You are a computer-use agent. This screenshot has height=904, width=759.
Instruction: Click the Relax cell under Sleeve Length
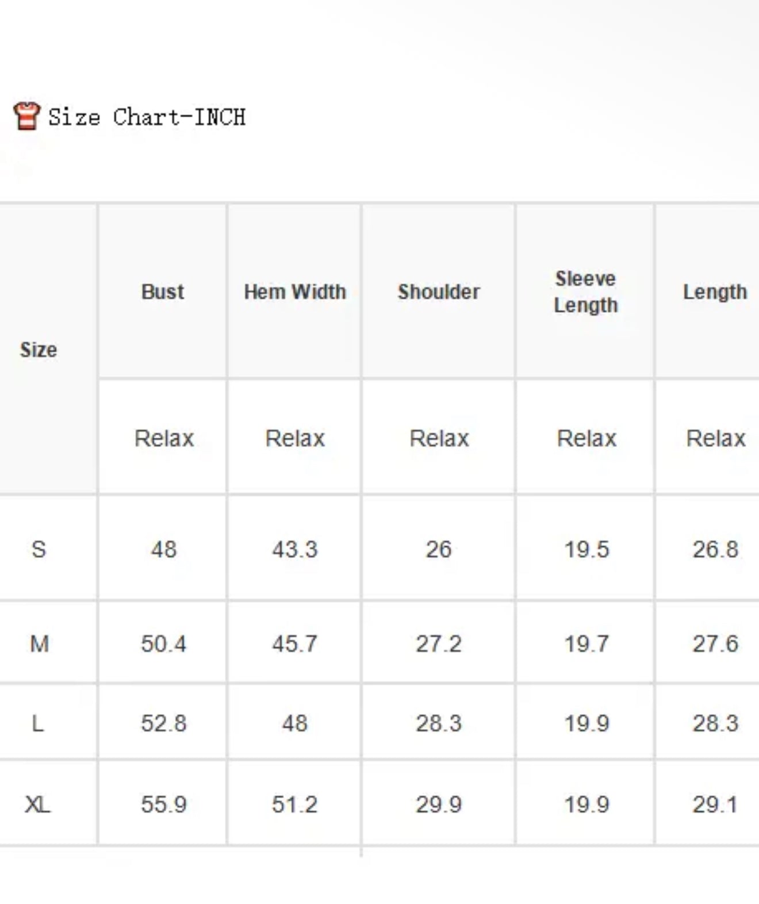pos(586,438)
